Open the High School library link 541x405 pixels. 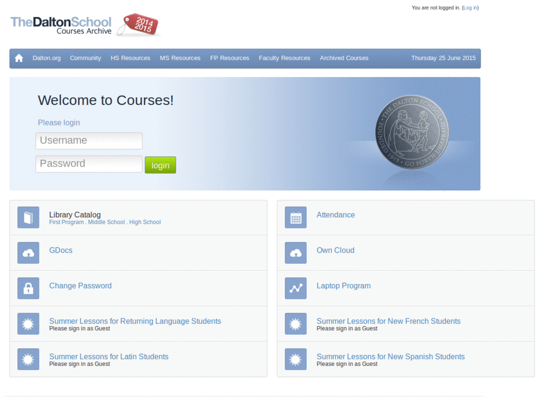click(145, 223)
